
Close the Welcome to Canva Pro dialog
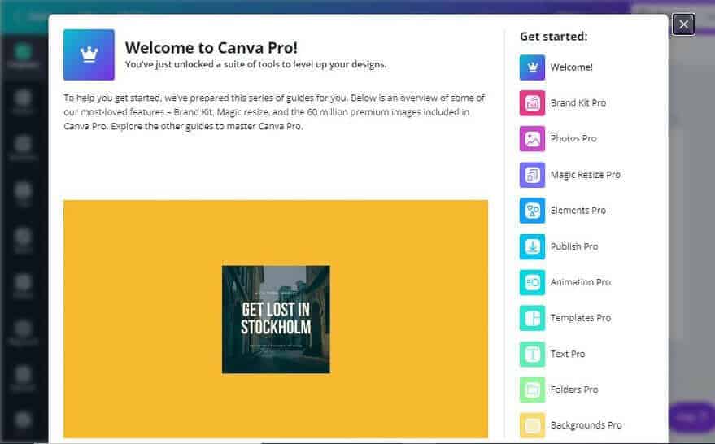point(683,24)
